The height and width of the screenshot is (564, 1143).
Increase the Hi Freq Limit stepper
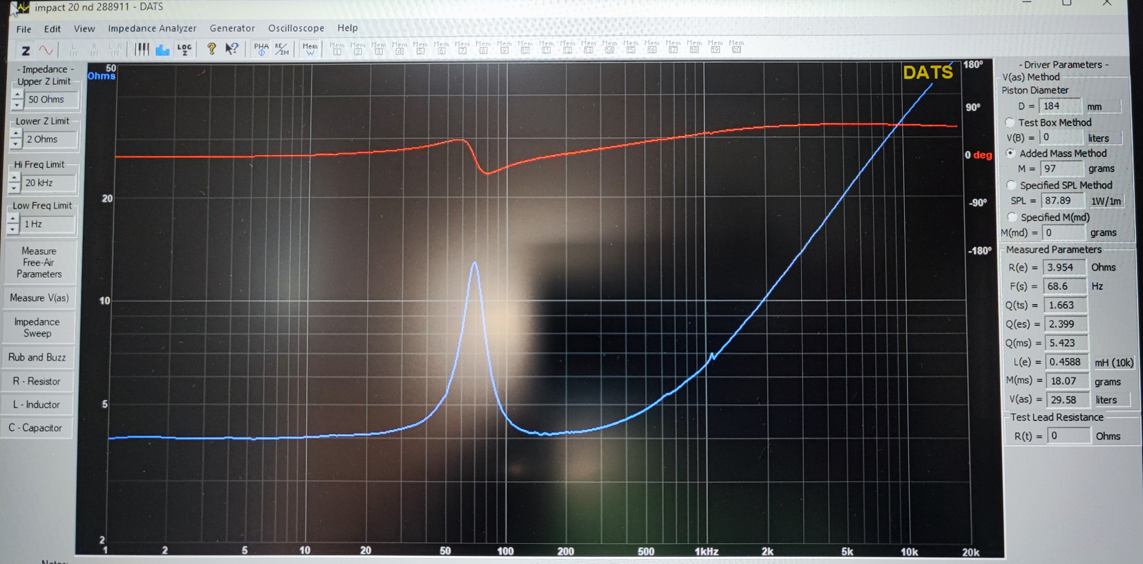point(14,178)
